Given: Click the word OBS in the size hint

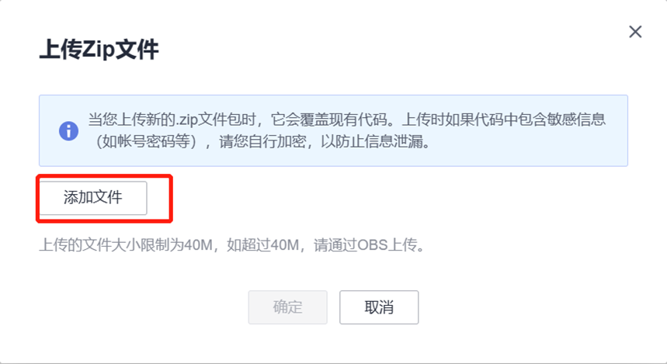Looking at the screenshot, I should tap(373, 245).
